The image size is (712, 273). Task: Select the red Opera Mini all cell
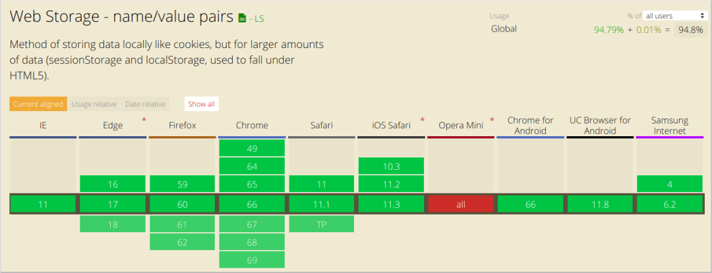tap(461, 205)
